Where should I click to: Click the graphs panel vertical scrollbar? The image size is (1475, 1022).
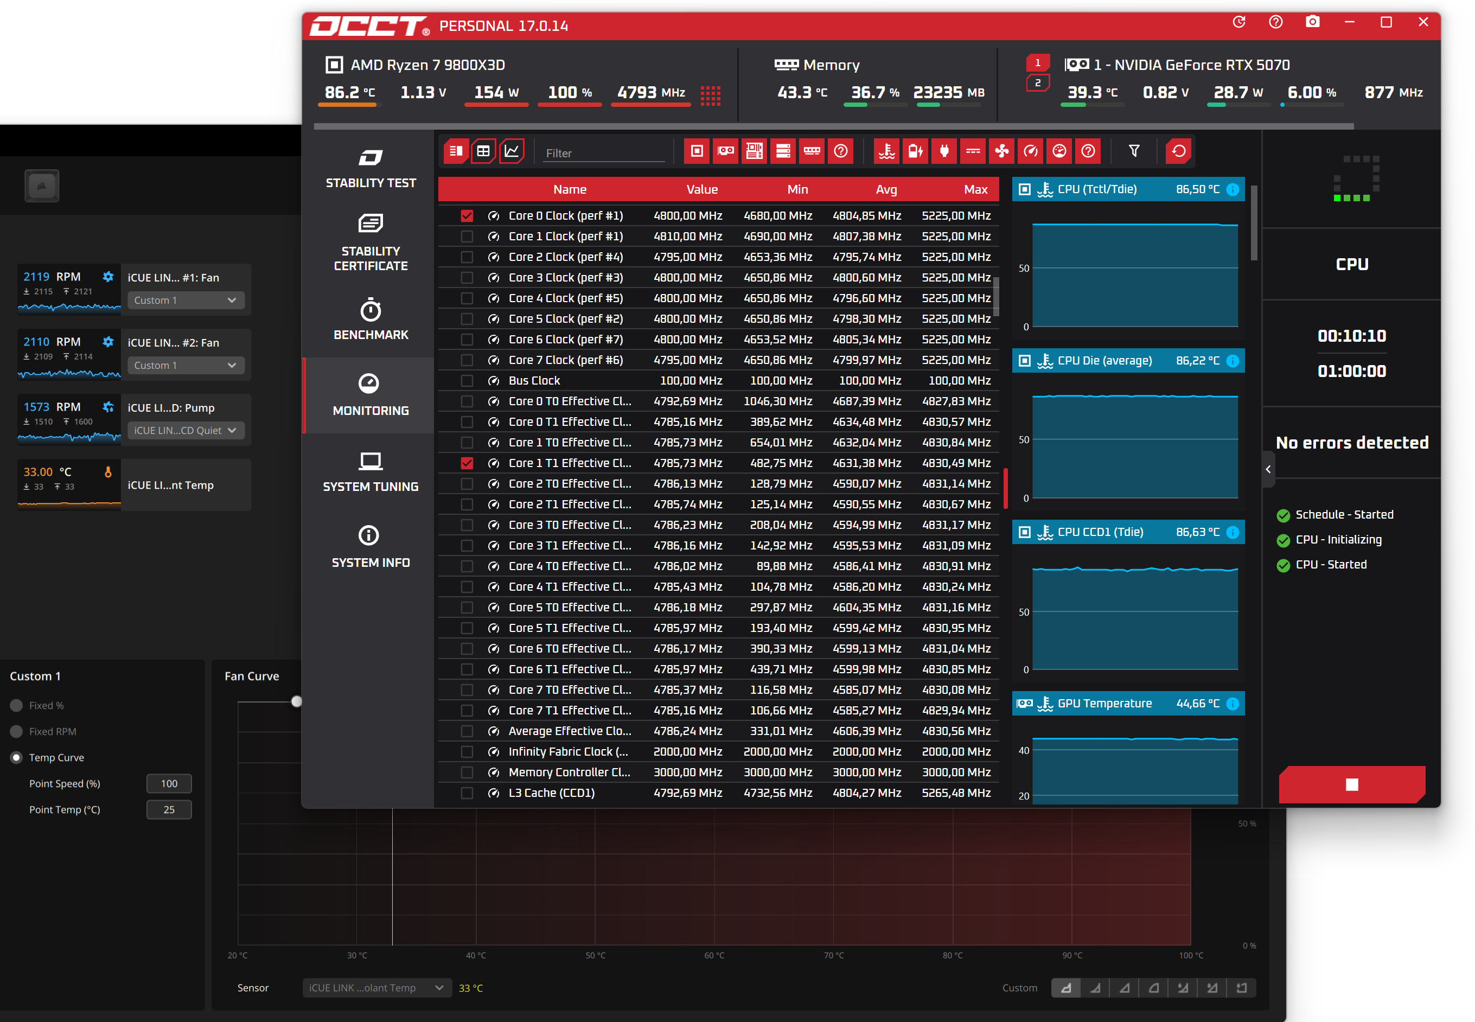pyautogui.click(x=1254, y=223)
